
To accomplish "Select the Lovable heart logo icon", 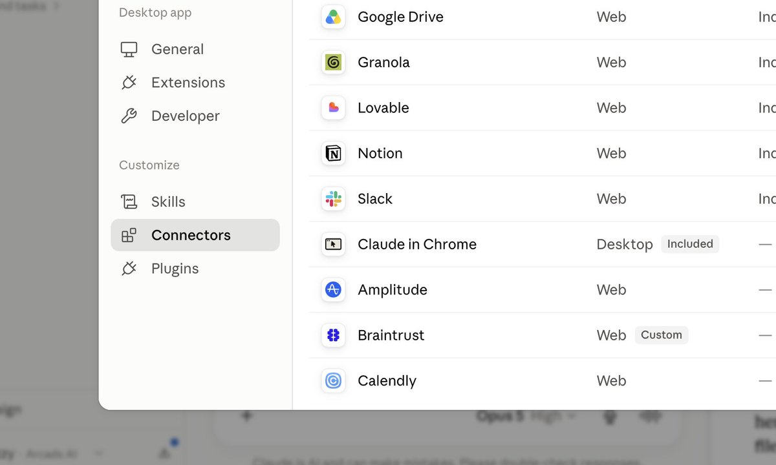I will [334, 108].
